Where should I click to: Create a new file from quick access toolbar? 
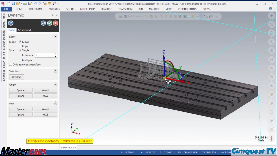pos(8,4)
